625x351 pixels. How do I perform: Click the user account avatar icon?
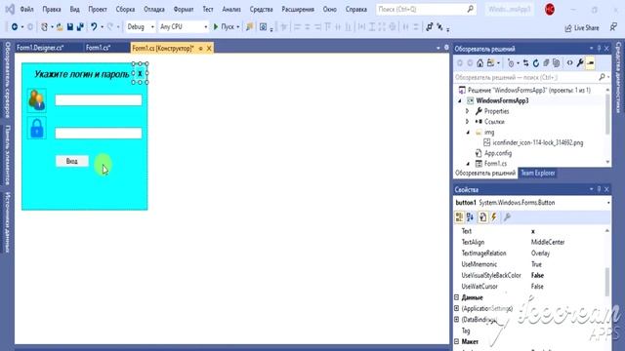[x=550, y=9]
